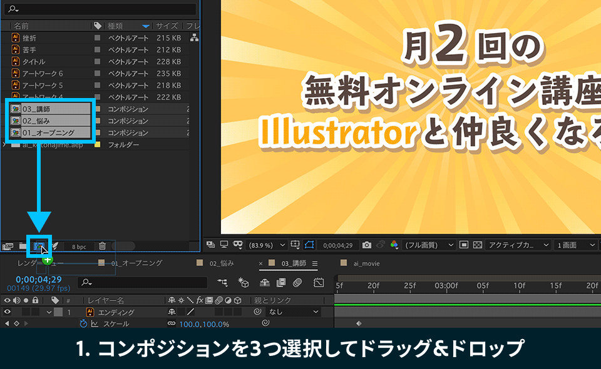Open the parent dropdown showing なし

293,312
